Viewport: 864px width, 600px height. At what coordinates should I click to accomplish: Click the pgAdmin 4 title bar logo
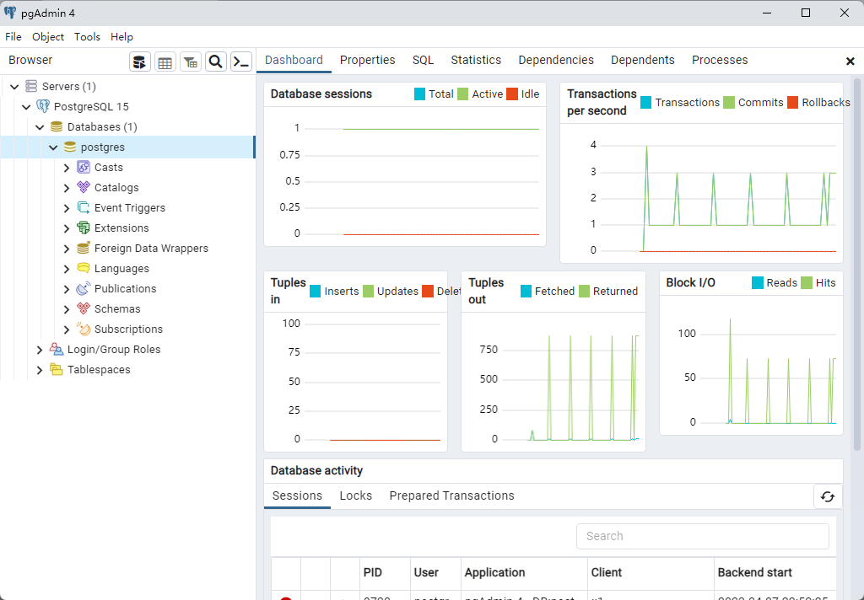[10, 13]
